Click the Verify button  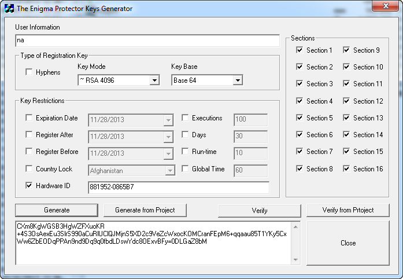click(x=260, y=211)
